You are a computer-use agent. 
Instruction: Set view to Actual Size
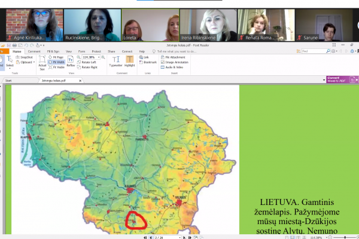(x=42, y=63)
